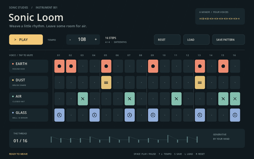Turn off GLASS bell on step 07

click(x=130, y=115)
